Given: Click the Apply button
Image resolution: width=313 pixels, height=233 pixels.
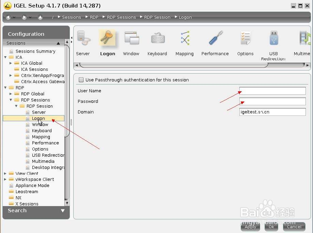Looking at the screenshot, I should point(250,227).
